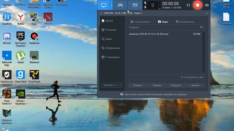
Task: Pause the Bandicam recording
Action: (188, 5)
